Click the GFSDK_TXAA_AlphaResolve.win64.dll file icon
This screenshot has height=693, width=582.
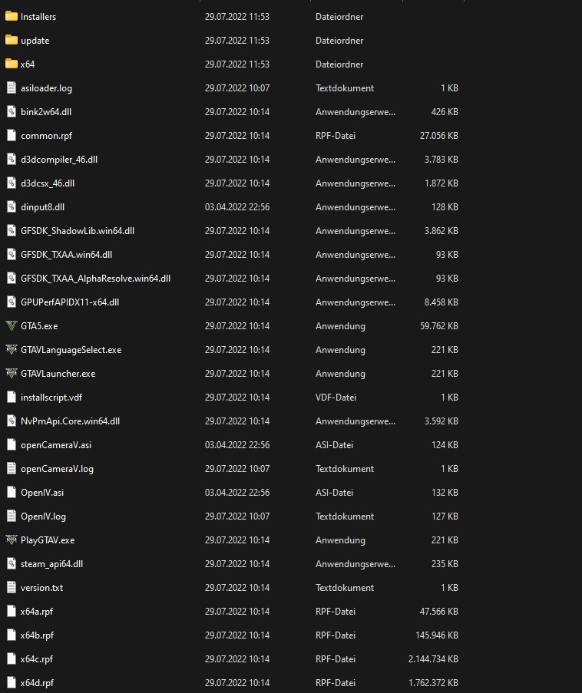[12, 279]
